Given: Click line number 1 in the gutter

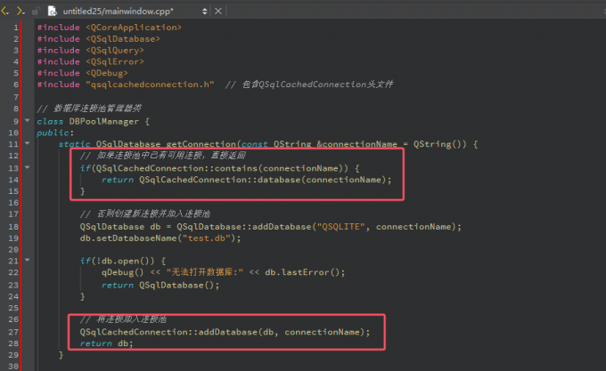Looking at the screenshot, I should coord(15,27).
